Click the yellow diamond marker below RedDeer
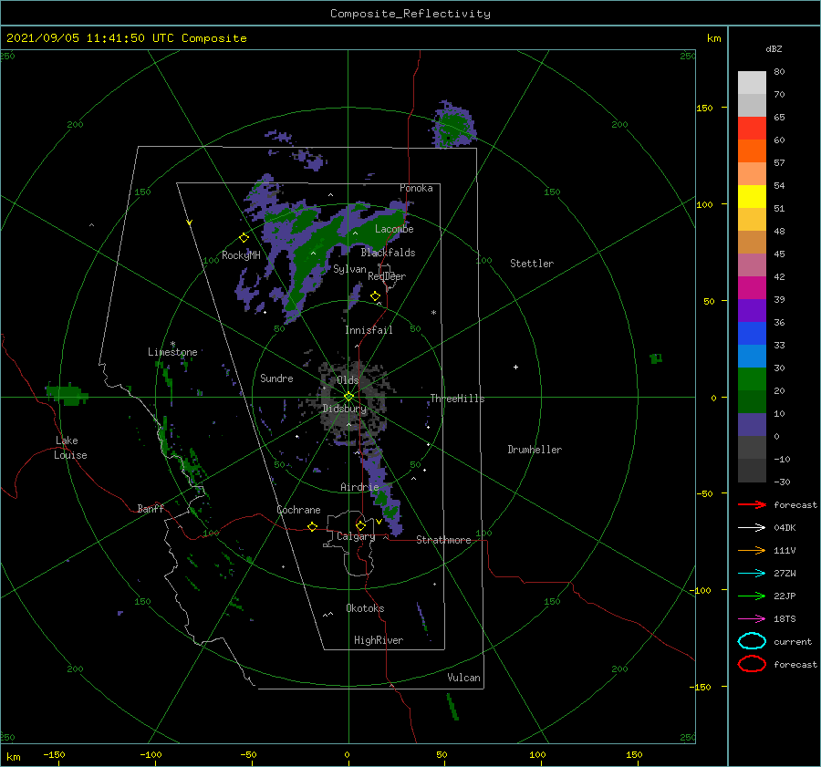821x767 pixels. tap(375, 296)
